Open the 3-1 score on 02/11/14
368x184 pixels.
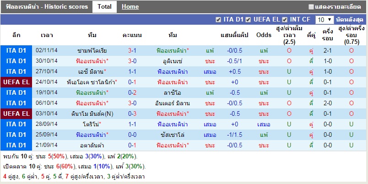(x=132, y=50)
